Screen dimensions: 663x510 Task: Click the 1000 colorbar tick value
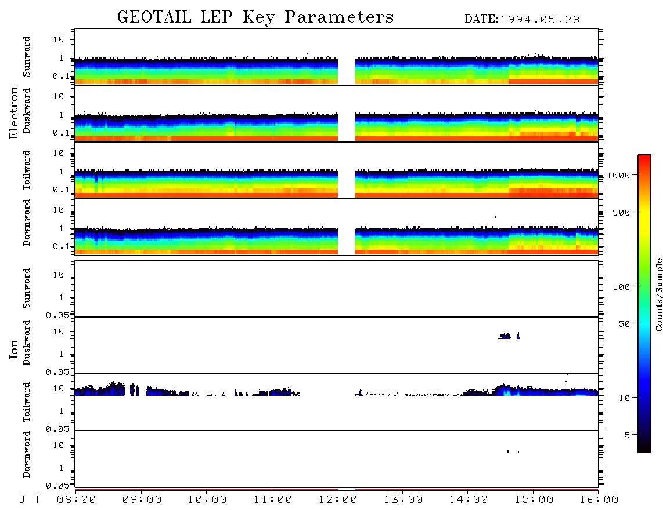point(619,175)
